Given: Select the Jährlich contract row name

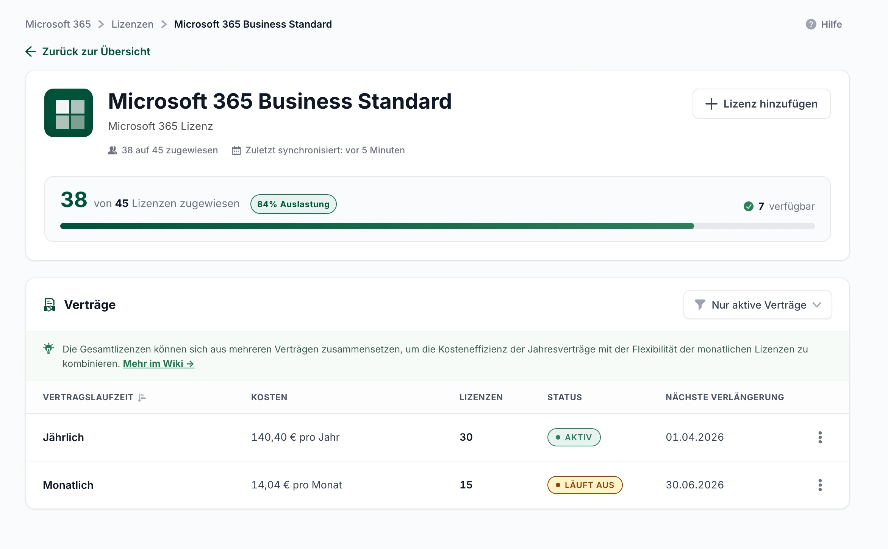Looking at the screenshot, I should [64, 437].
